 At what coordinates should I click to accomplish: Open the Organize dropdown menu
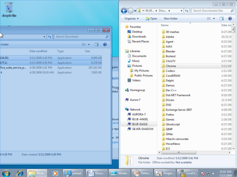(x=131, y=19)
